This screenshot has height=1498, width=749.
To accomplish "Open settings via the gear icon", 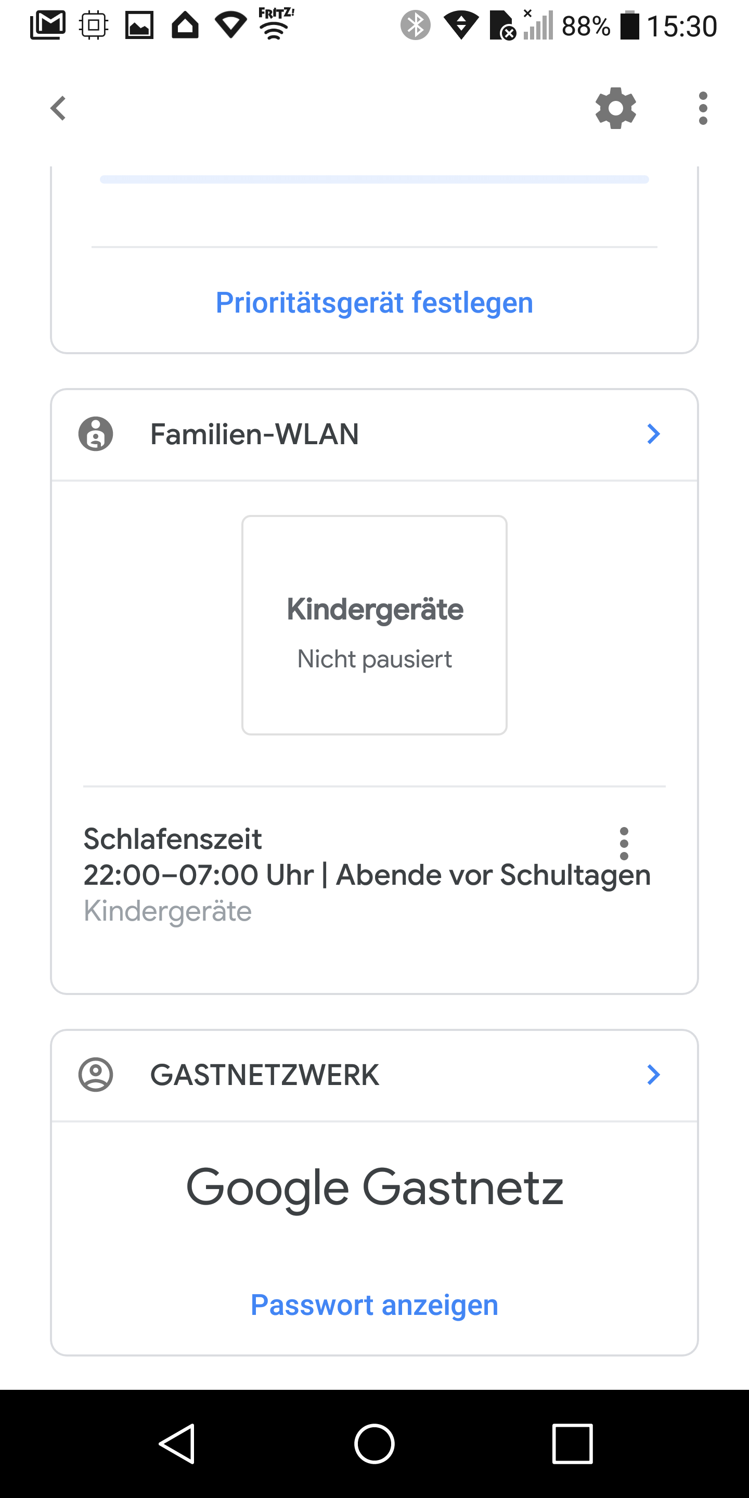I will pos(616,108).
